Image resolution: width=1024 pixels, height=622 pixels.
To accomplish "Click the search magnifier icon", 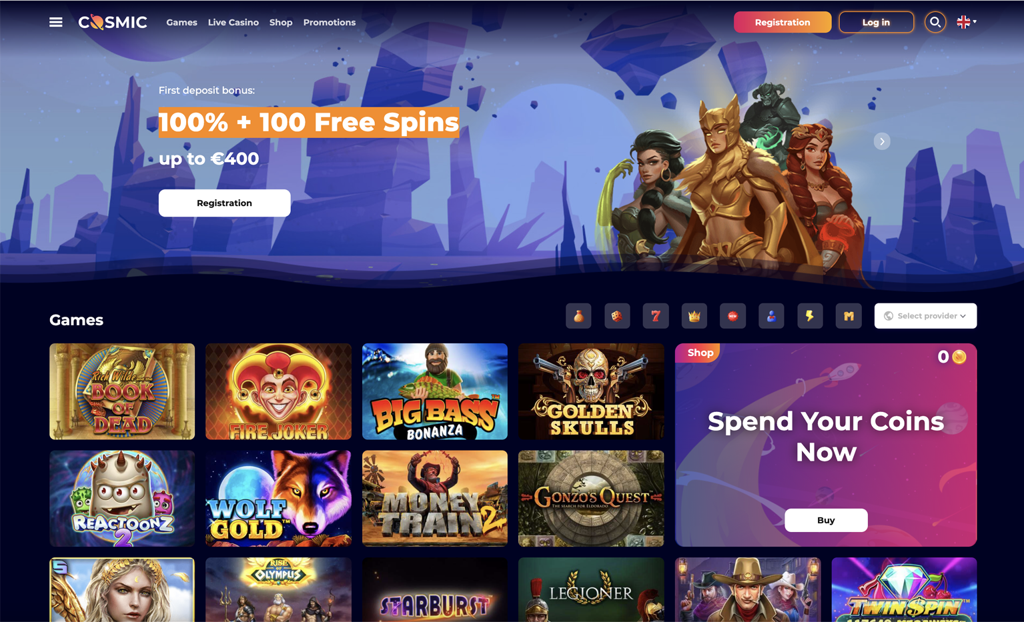I will tap(935, 22).
